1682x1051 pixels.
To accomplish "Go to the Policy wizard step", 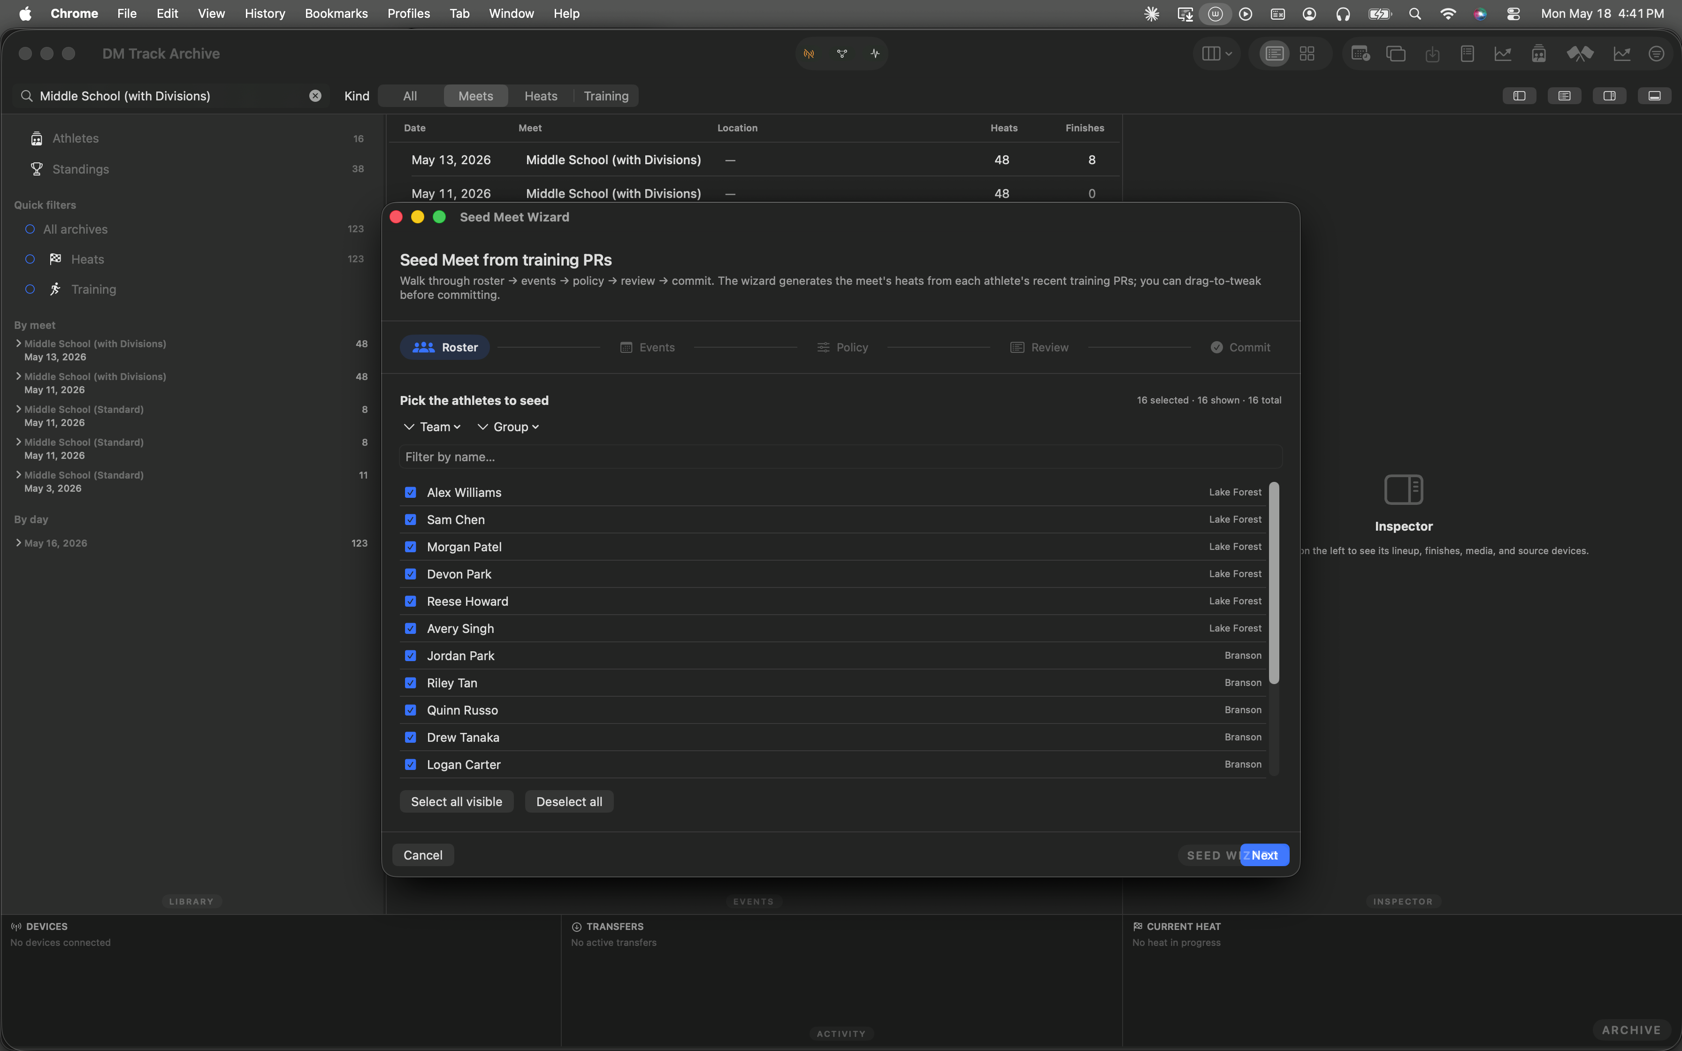I will tap(842, 348).
